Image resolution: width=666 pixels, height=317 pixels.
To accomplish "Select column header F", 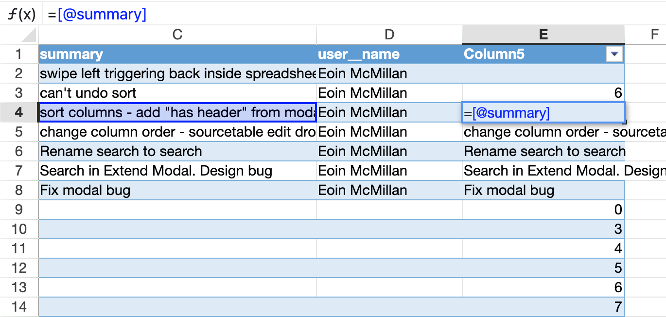I will click(x=655, y=35).
